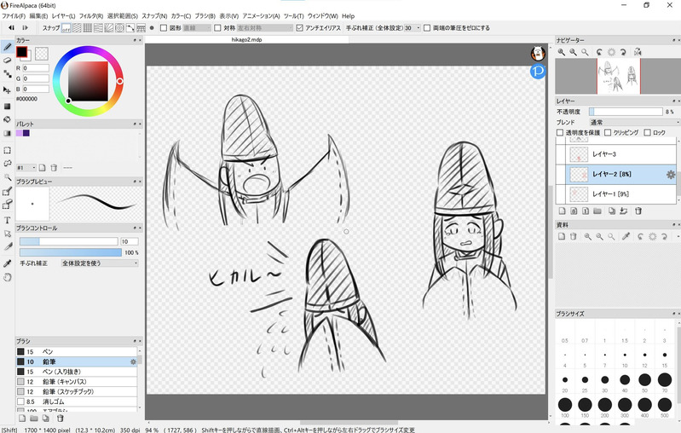Select the dot pen tool icon
Image resolution: width=681 pixels, height=433 pixels.
tap(7, 75)
